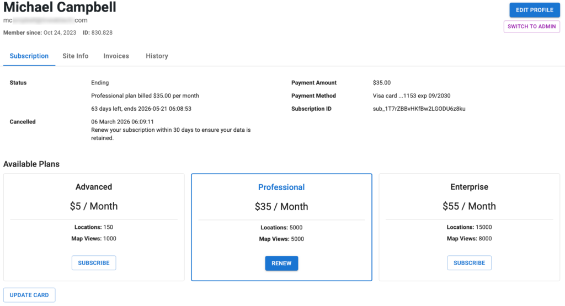
Task: Click the Michael Campbell name heading
Action: click(60, 8)
